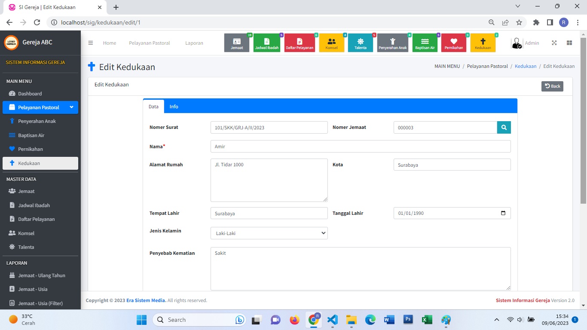Screen dimensions: 587x330
Task: Open the green Jadwal Ibadah tile
Action: (x=266, y=43)
